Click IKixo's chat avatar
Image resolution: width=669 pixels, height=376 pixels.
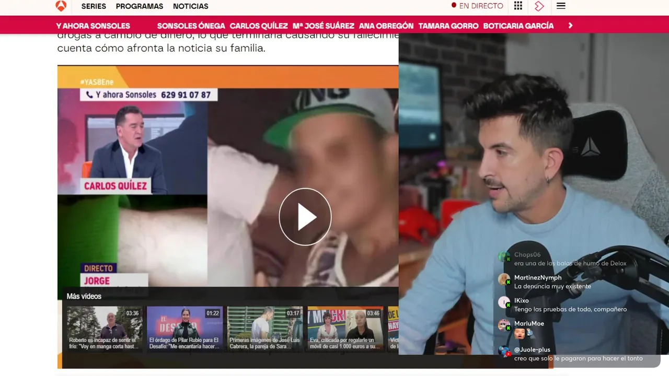point(504,302)
